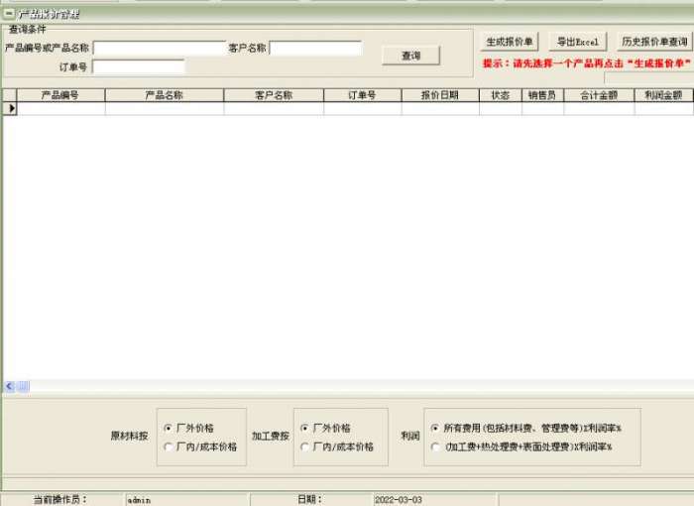Select 厂外价格 for 原材料按

coord(169,428)
